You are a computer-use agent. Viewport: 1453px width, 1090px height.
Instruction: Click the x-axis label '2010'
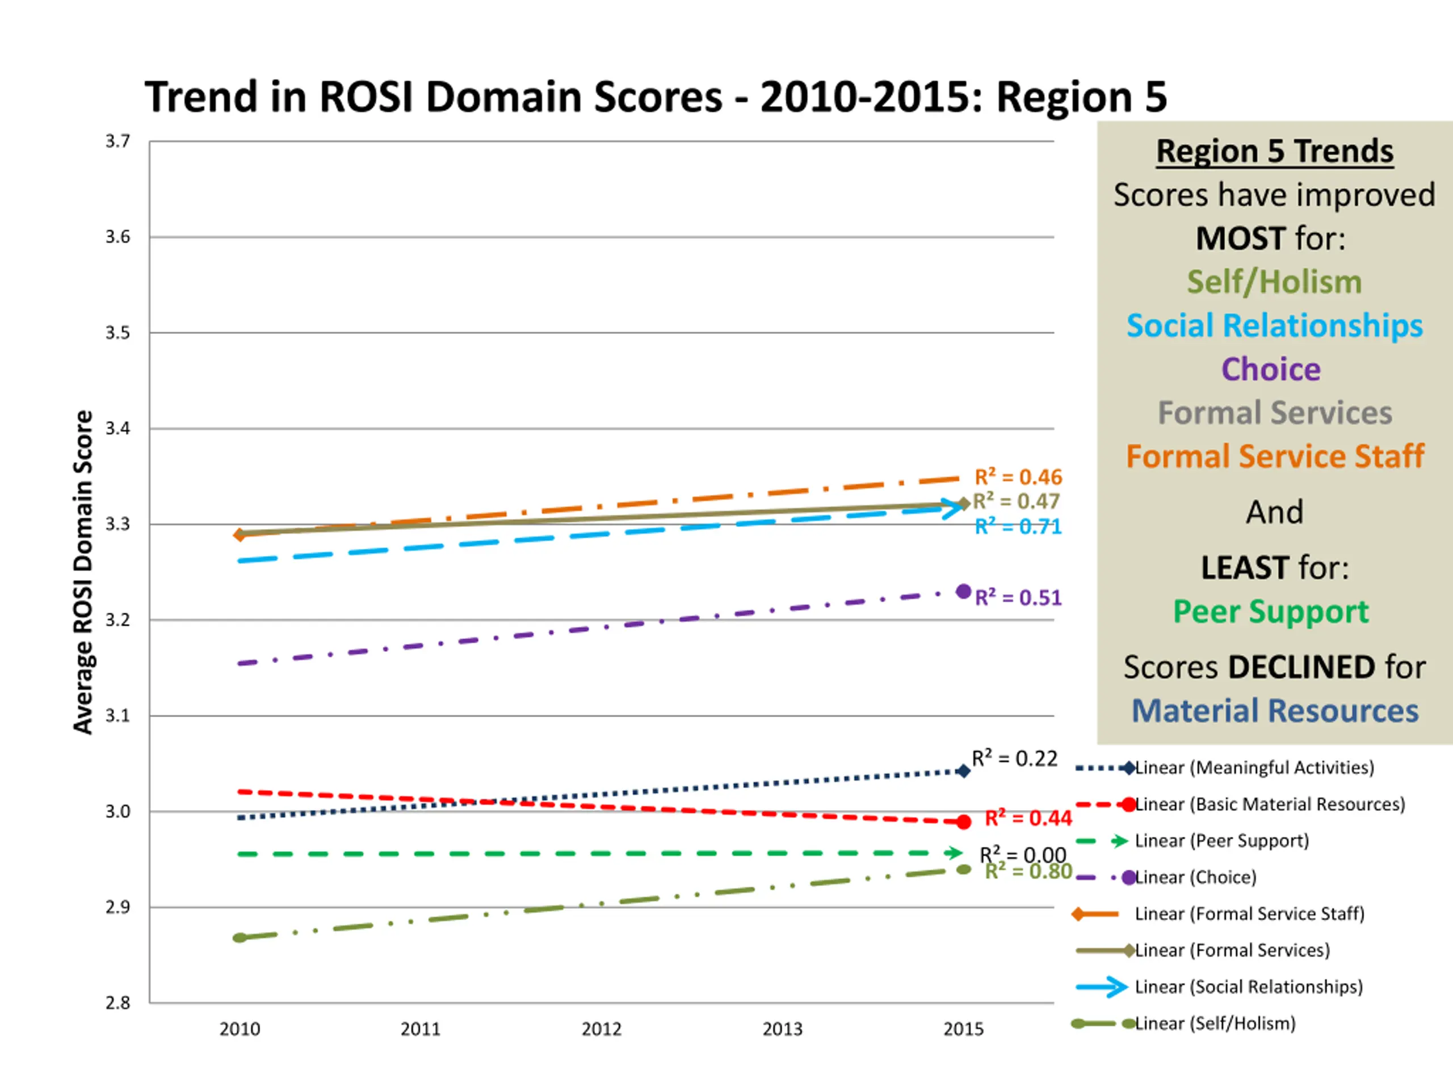point(240,1030)
